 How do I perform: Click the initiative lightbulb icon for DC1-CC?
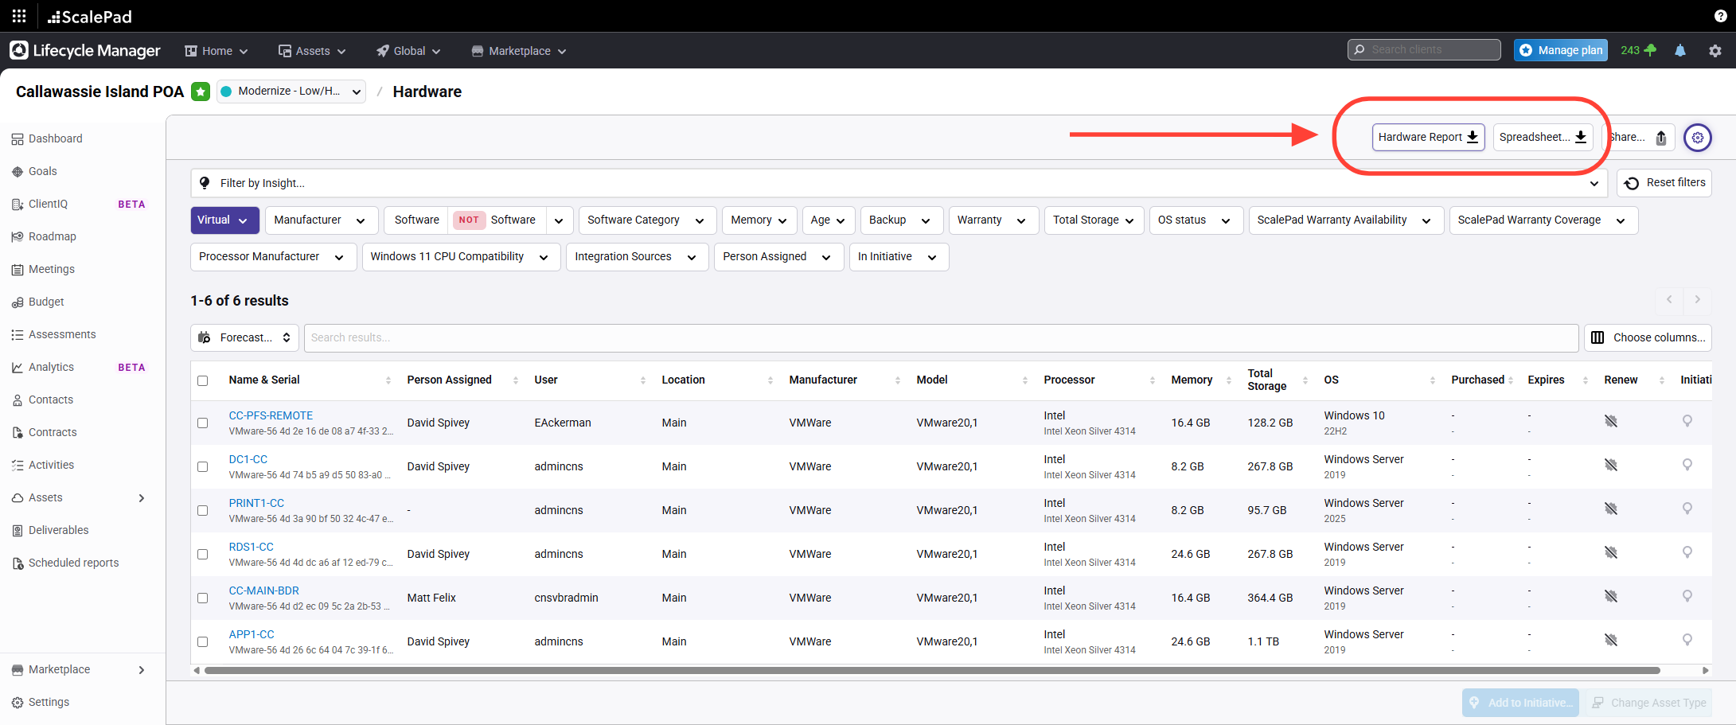click(x=1687, y=465)
